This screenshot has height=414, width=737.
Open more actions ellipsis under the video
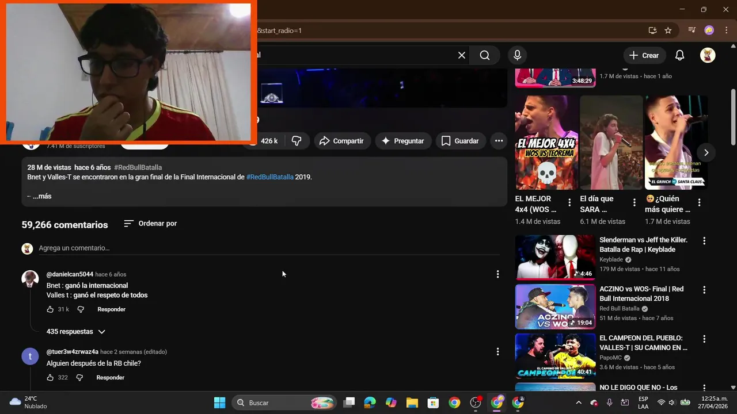(499, 141)
